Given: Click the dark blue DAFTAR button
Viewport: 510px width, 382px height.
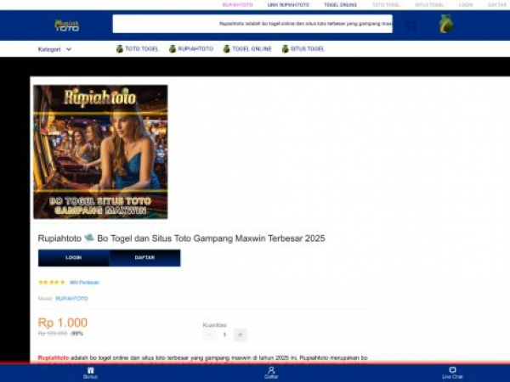Looking at the screenshot, I should click(144, 258).
